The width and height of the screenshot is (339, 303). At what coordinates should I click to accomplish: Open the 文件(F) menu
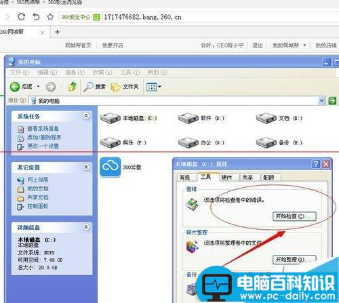20,73
